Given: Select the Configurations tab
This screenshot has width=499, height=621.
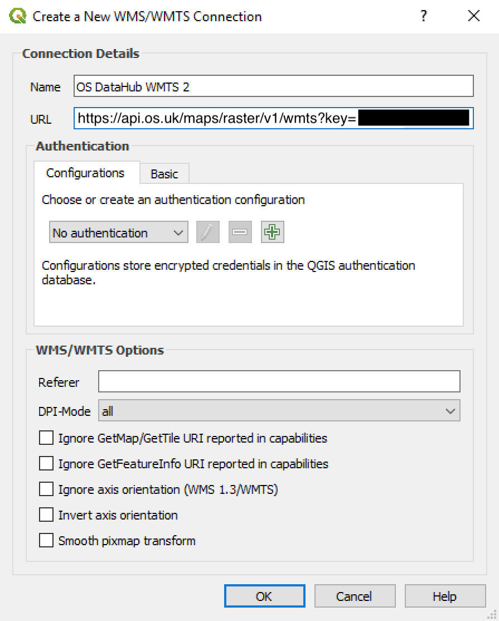Looking at the screenshot, I should [86, 173].
